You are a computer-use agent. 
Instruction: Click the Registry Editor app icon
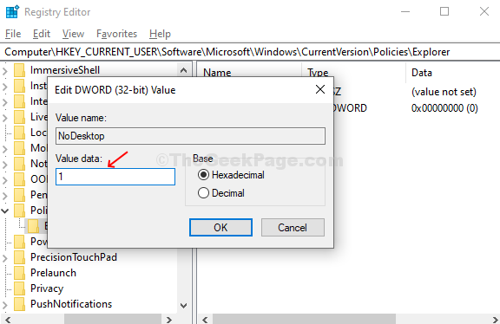pos(12,12)
